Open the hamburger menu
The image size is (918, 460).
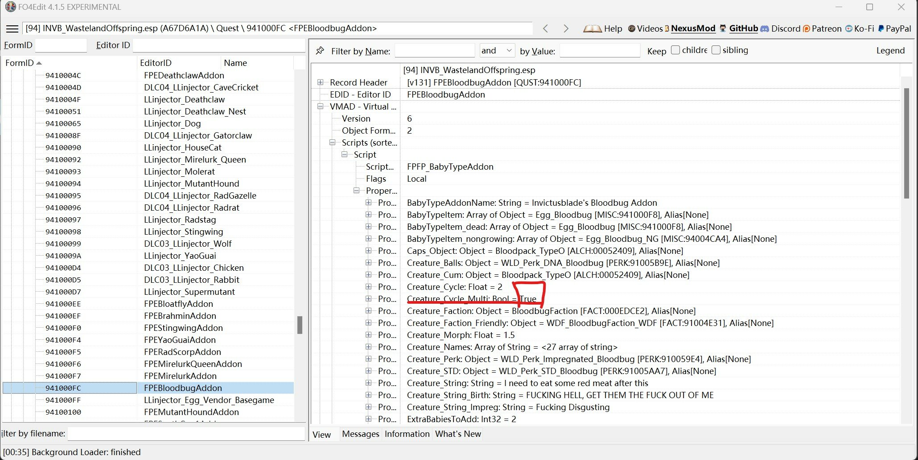click(x=12, y=28)
